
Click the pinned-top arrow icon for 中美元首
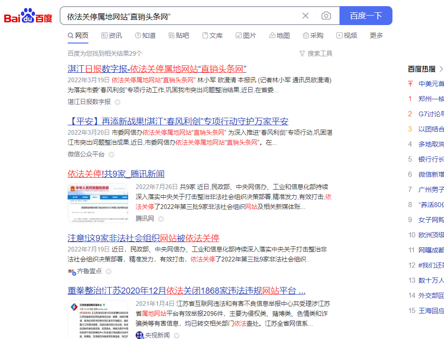[410, 84]
